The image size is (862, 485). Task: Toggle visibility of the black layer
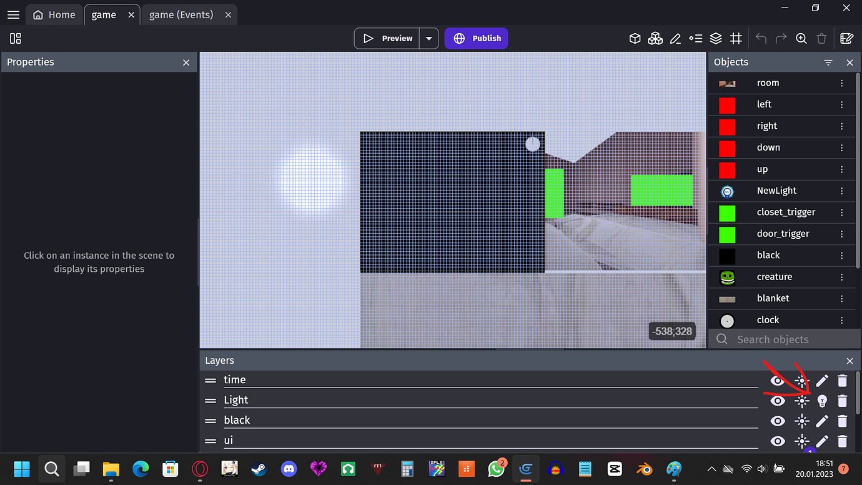coord(777,421)
